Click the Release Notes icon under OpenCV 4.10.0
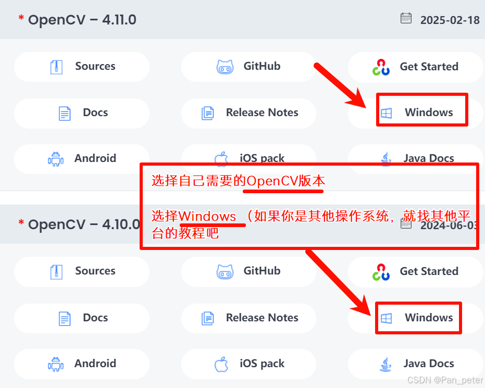 (x=207, y=319)
